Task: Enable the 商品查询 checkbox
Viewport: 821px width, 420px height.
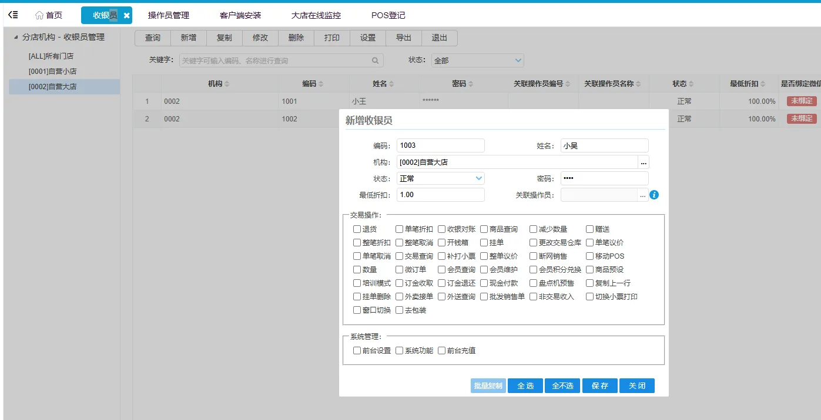Action: pyautogui.click(x=484, y=229)
